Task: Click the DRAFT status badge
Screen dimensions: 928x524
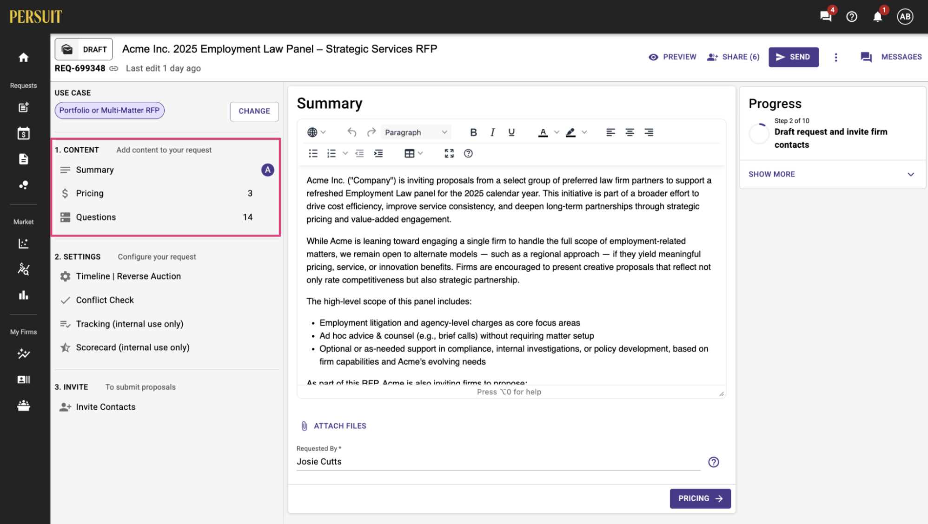Action: 84,49
